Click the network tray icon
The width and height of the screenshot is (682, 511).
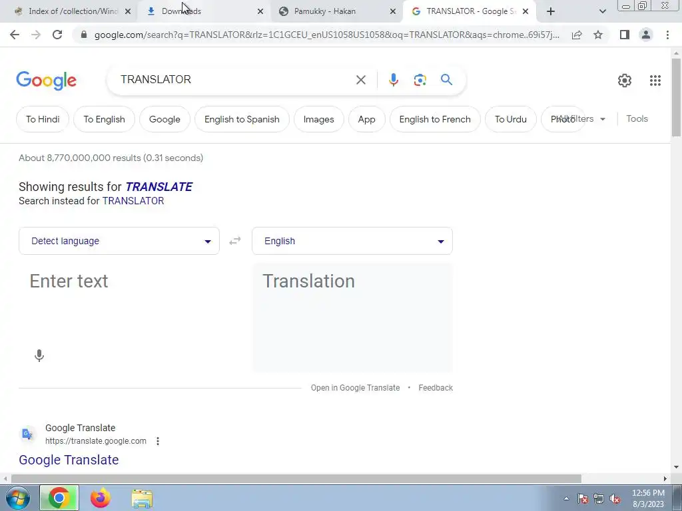pos(599,498)
